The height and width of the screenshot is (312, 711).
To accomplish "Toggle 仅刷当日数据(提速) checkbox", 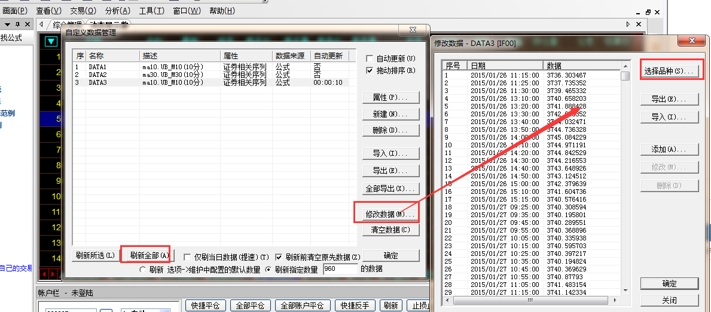I will tap(187, 257).
